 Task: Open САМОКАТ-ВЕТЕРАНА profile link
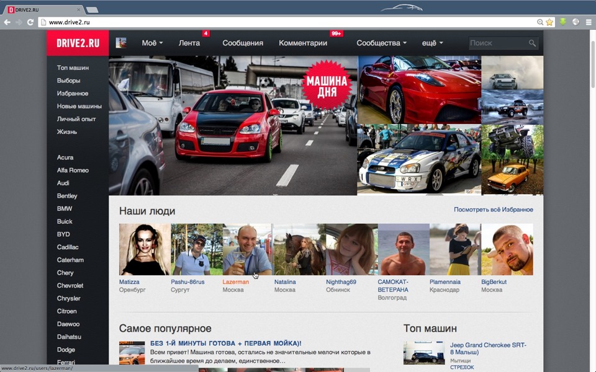[393, 286]
